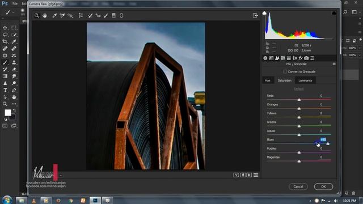The height and width of the screenshot is (204, 363).
Task: Open the File menu in Photoshop
Action: pyautogui.click(x=15, y=4)
